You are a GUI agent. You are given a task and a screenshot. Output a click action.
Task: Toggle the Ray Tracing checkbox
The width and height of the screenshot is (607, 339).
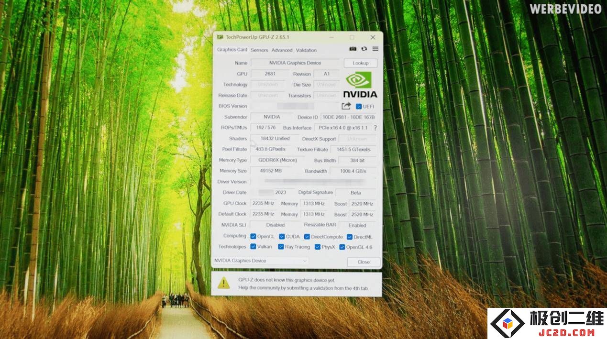point(281,247)
